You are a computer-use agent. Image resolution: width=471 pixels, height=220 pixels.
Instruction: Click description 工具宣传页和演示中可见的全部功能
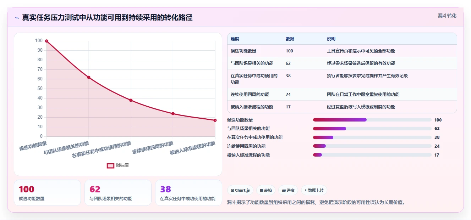(x=361, y=51)
